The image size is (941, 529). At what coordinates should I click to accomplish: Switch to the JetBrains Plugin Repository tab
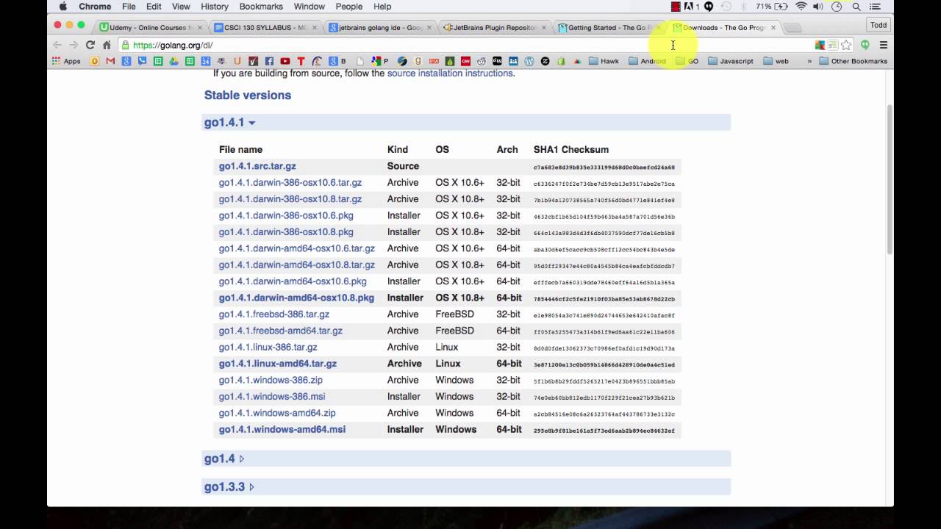point(494,27)
